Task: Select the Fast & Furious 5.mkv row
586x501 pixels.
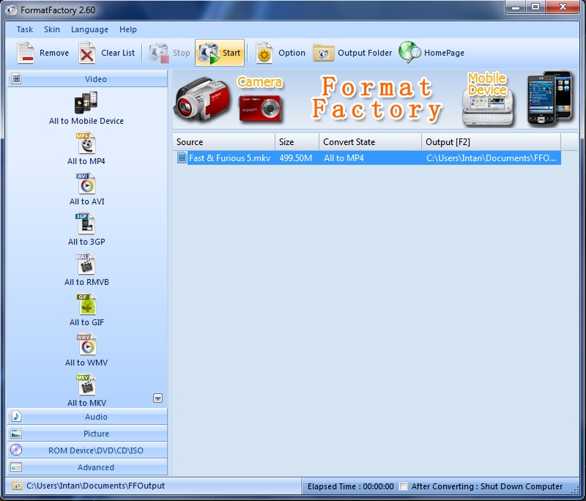Action: (x=367, y=157)
